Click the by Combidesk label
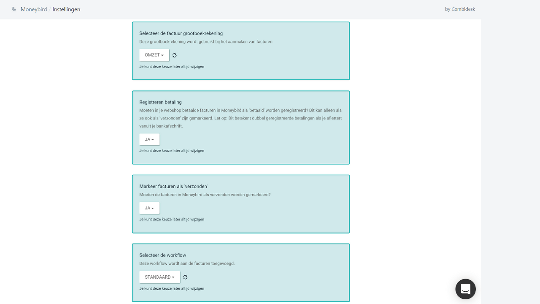 click(x=460, y=9)
